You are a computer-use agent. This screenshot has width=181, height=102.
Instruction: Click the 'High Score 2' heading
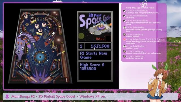(92, 65)
